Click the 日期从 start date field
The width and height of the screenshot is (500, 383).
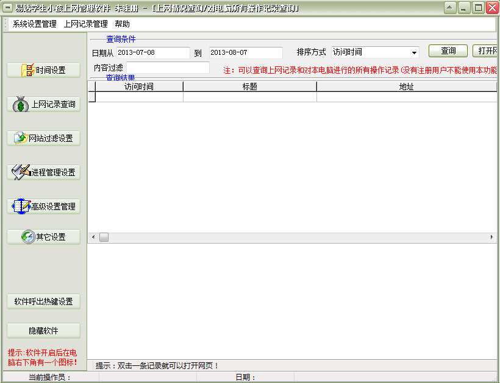click(154, 52)
